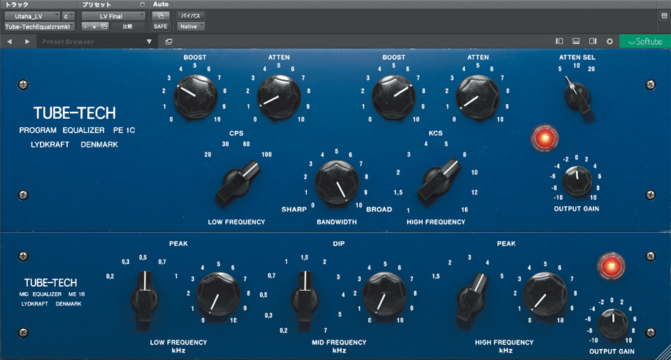Toggle the バイパス bypass button
The width and height of the screenshot is (671, 360).
coord(191,16)
